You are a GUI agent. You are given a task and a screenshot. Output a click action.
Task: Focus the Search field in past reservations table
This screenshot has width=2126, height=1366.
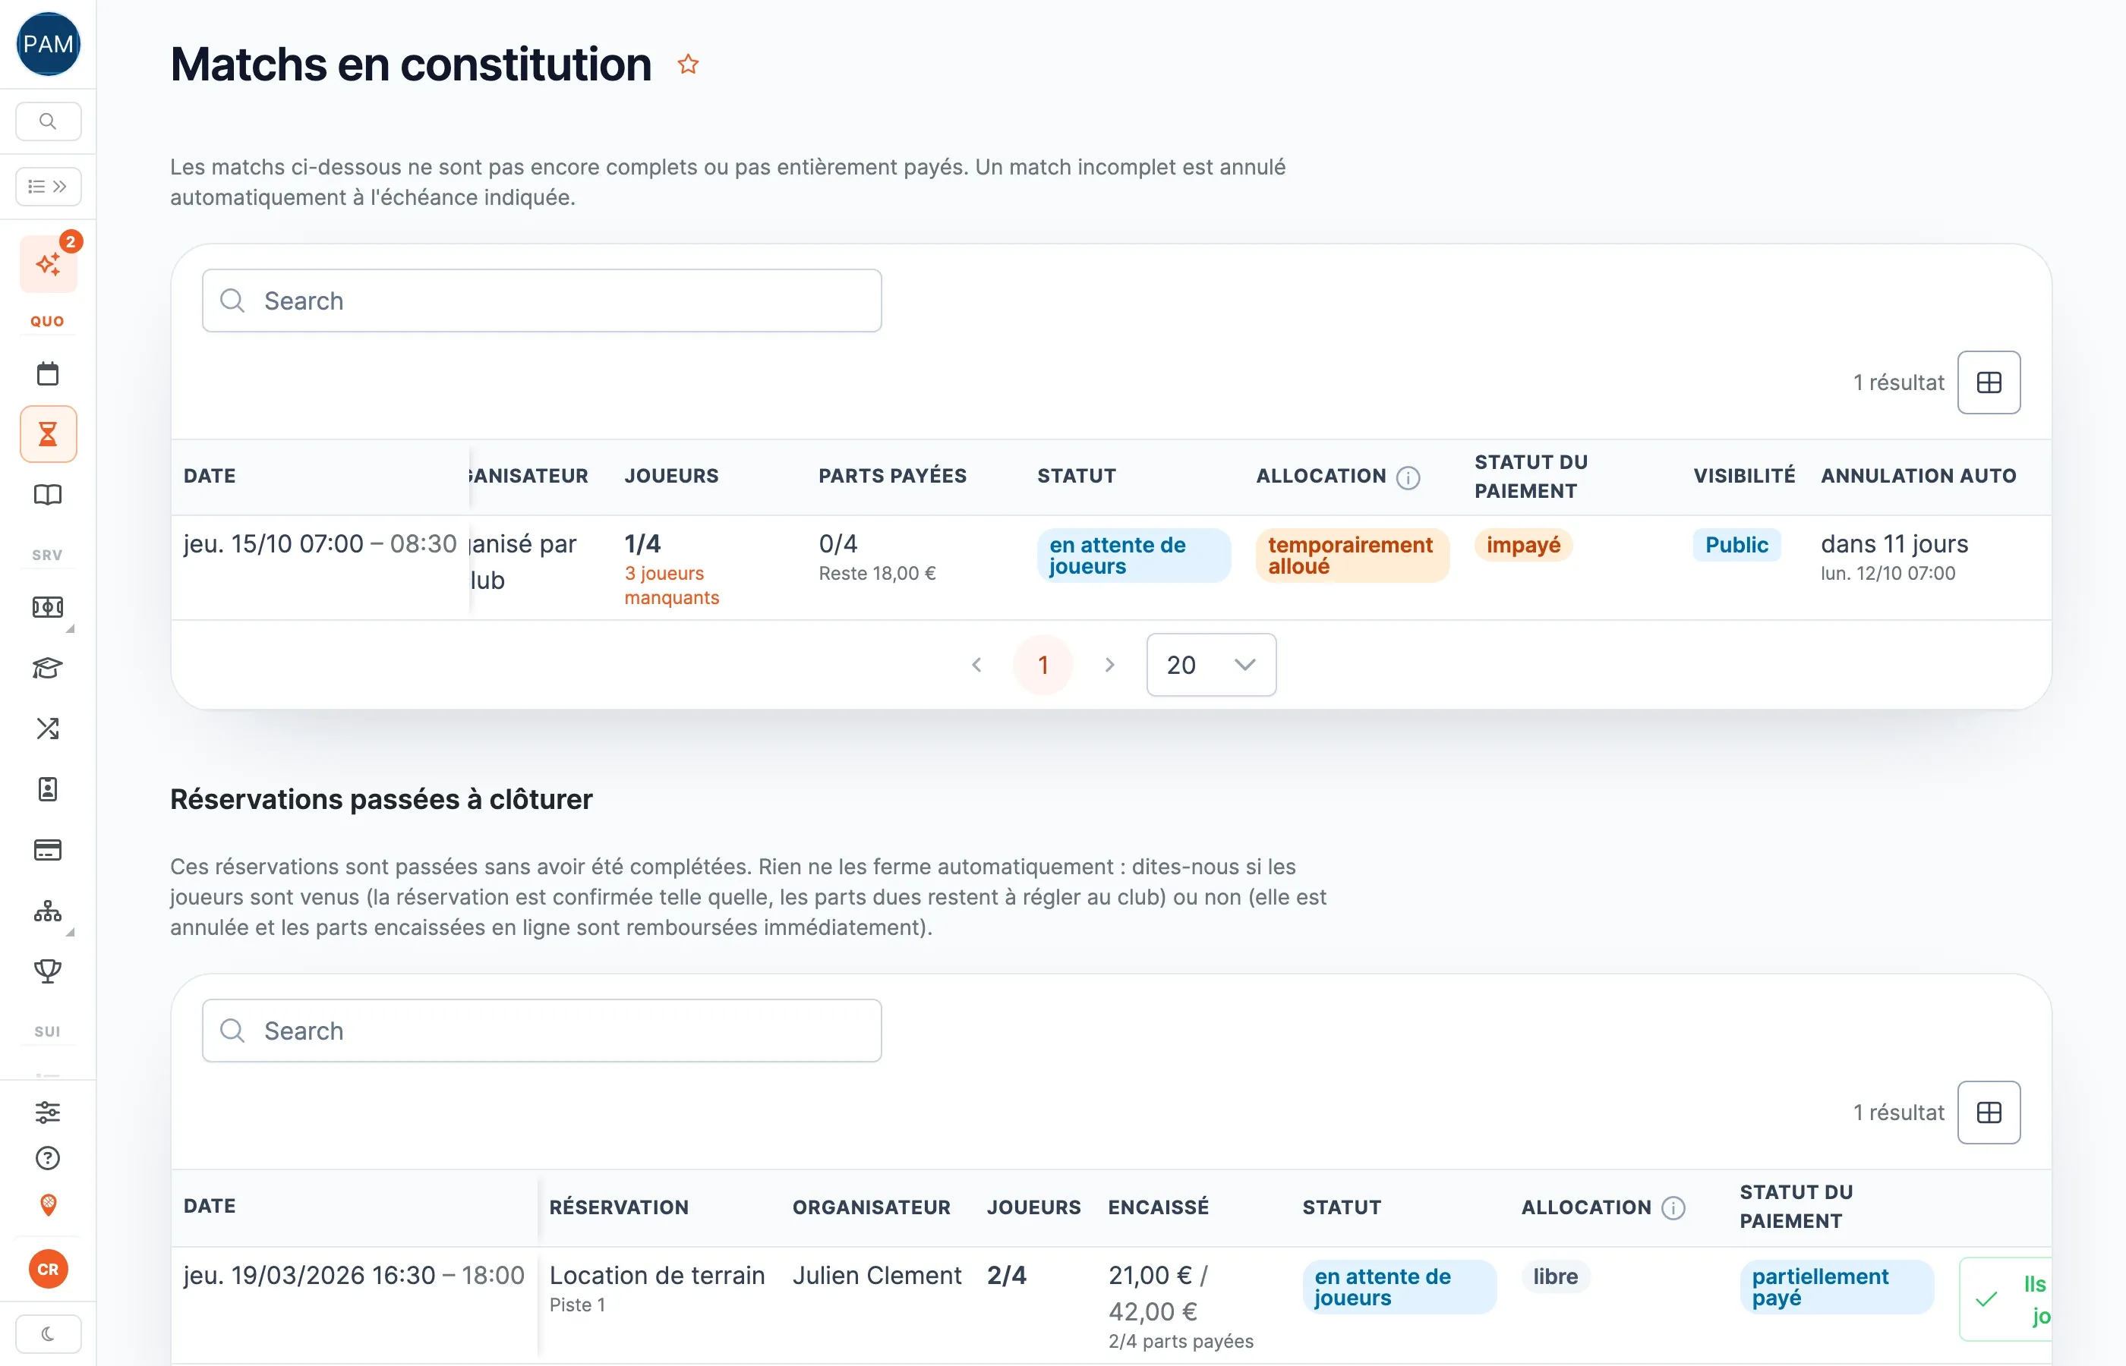pos(541,1031)
